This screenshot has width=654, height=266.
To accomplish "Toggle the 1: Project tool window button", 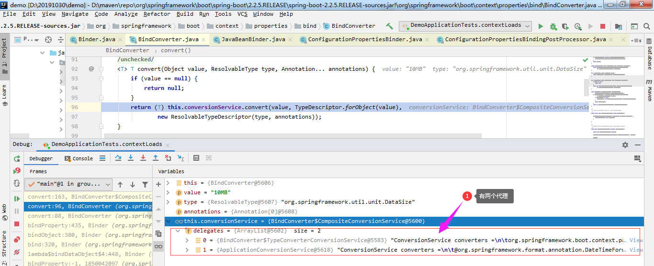I will click(x=4, y=56).
